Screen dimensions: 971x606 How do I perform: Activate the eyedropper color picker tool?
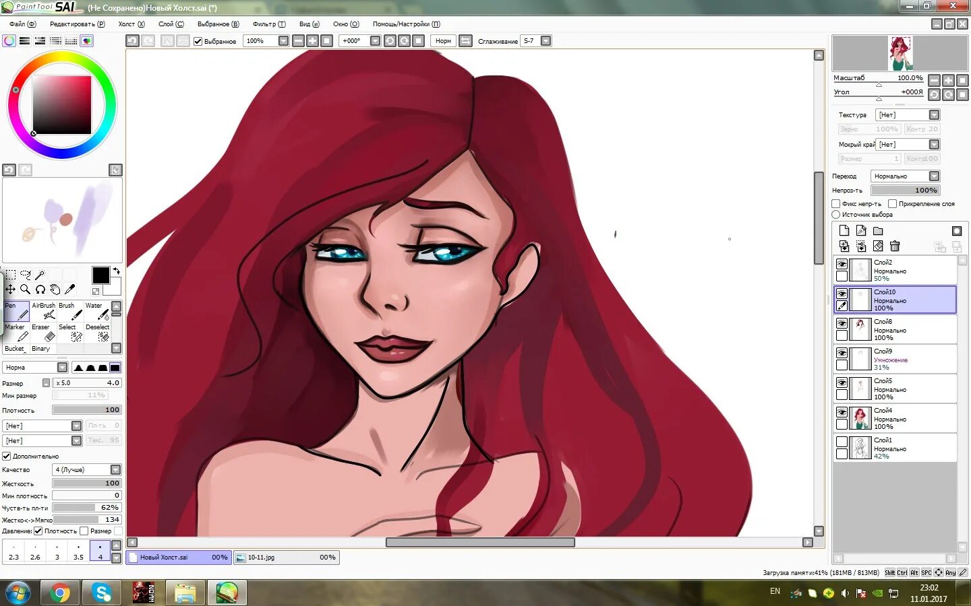(x=70, y=290)
